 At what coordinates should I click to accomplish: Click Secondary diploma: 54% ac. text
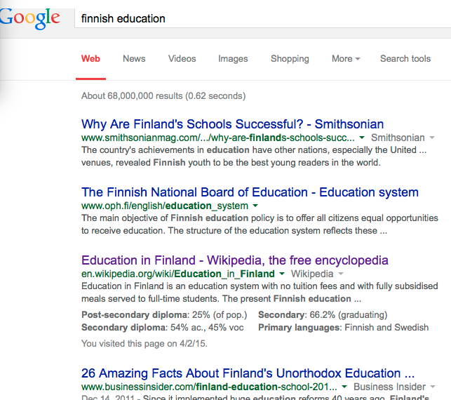click(163, 328)
